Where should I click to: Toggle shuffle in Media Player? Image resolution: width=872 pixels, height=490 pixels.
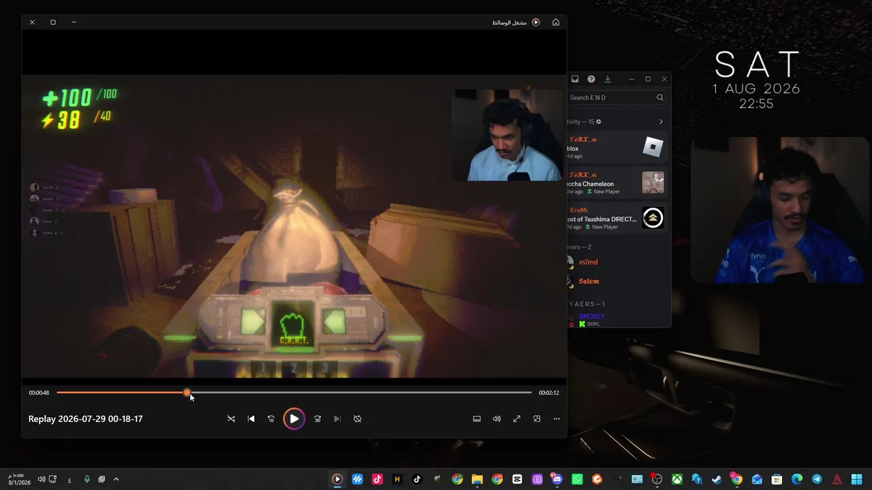(231, 419)
